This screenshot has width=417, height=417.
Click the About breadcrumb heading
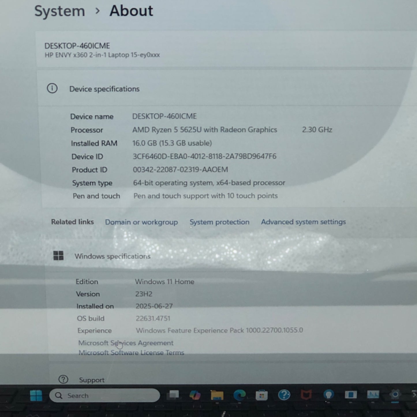coord(131,11)
